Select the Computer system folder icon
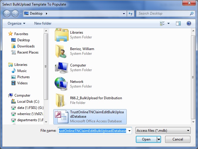 tap(61, 68)
